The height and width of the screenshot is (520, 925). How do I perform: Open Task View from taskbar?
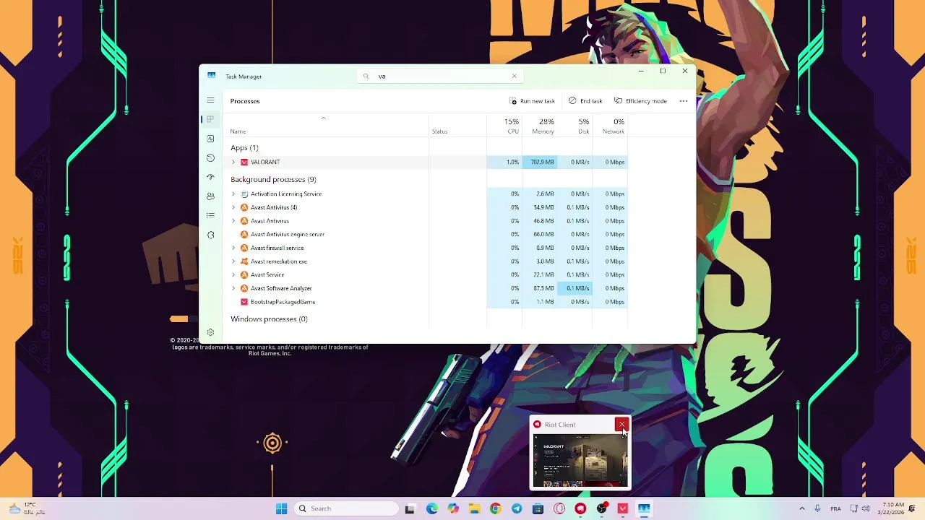point(410,508)
